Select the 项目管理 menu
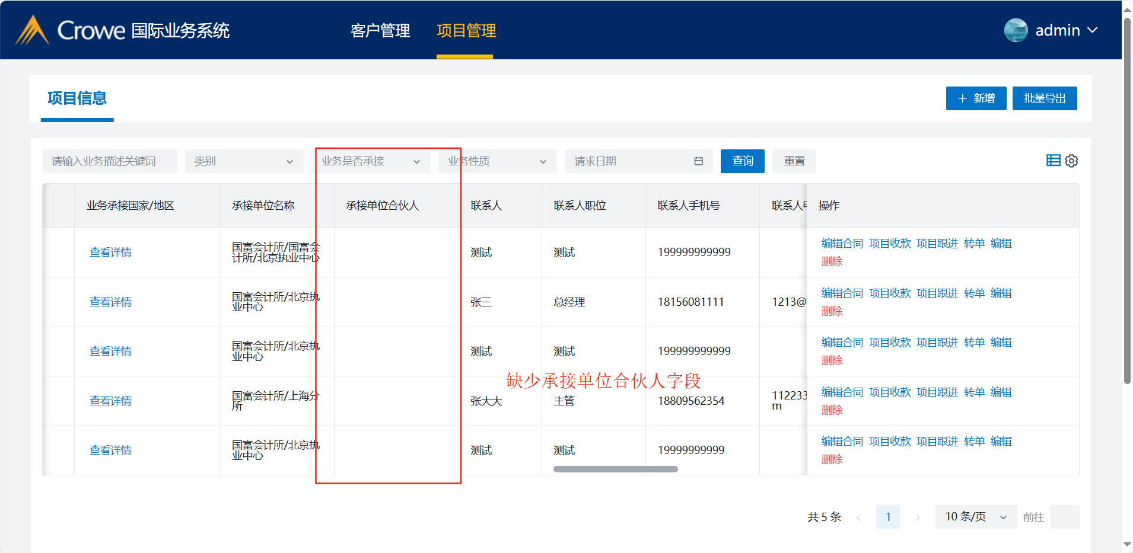Screen dimensions: 1133x553 pyautogui.click(x=466, y=30)
